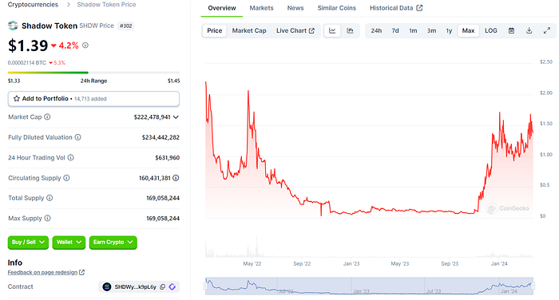The width and height of the screenshot is (559, 300).
Task: Click the Shadow Token logo icon
Action: click(x=13, y=26)
